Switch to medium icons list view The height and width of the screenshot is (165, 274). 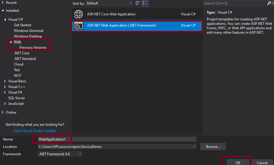tap(145, 3)
